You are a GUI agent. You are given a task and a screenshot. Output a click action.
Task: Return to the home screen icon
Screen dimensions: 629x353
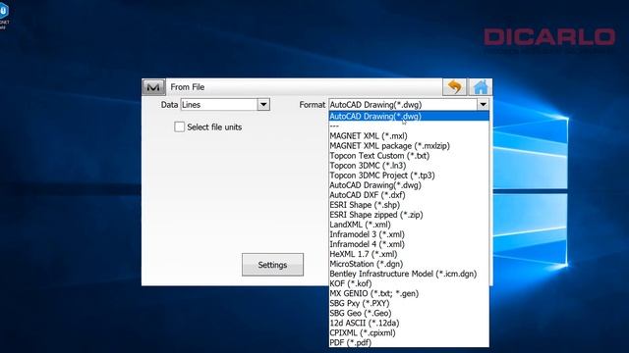pyautogui.click(x=481, y=87)
